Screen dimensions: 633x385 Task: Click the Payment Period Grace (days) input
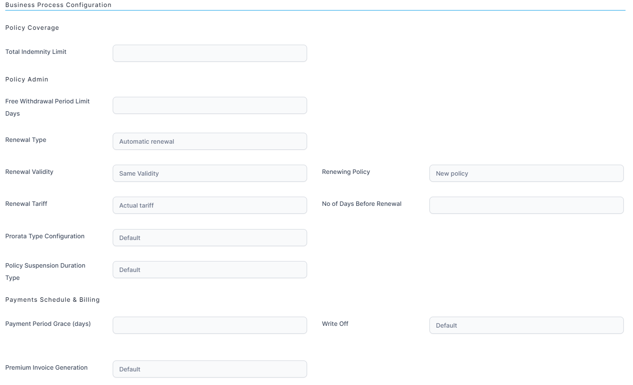210,325
